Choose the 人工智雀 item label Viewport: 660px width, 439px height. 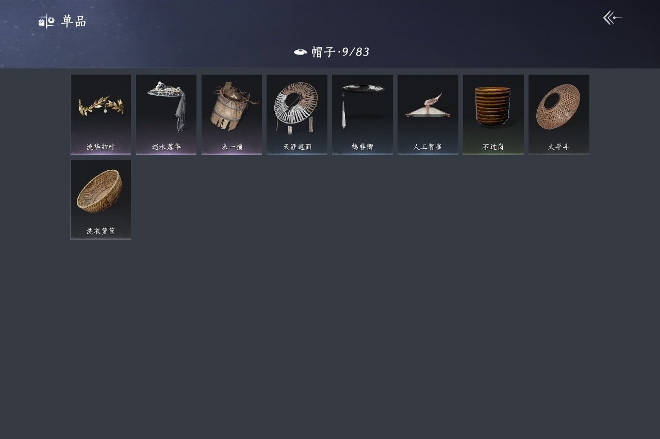click(x=428, y=147)
